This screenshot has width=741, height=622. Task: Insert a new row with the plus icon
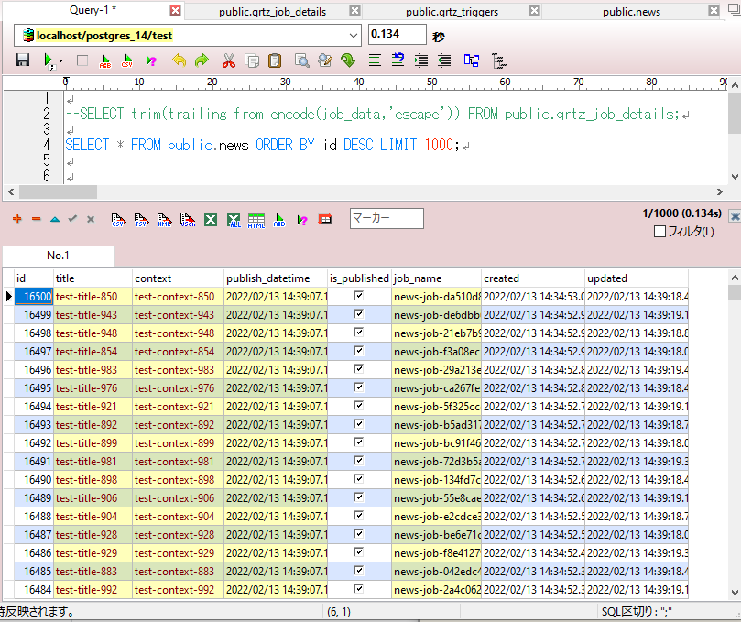[x=16, y=219]
